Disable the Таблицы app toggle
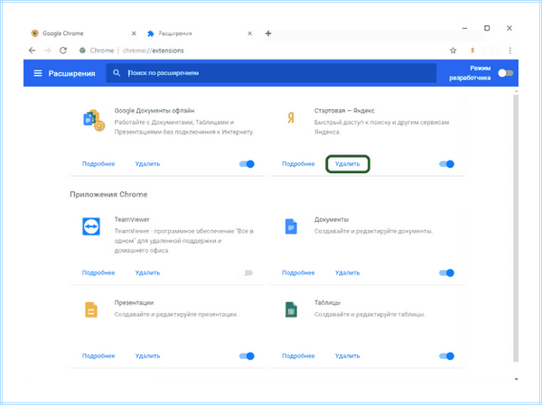542x405 pixels. coord(446,356)
